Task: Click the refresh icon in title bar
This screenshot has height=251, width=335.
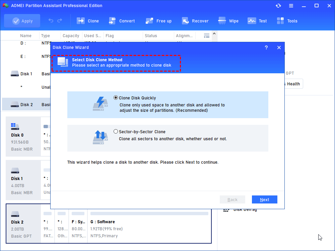Action: click(278, 6)
